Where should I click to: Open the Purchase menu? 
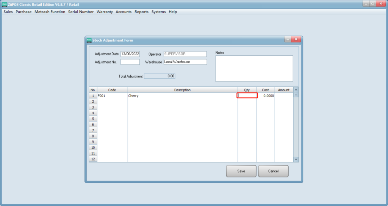point(23,12)
